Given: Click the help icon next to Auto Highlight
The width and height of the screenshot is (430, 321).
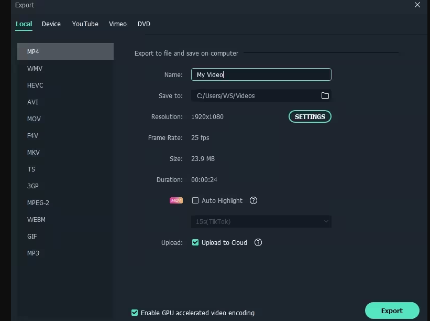Looking at the screenshot, I should coord(253,200).
